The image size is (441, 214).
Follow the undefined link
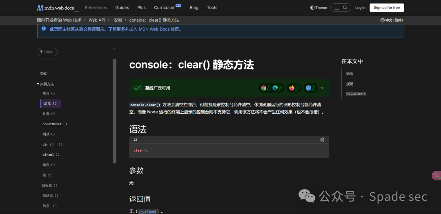(147, 212)
